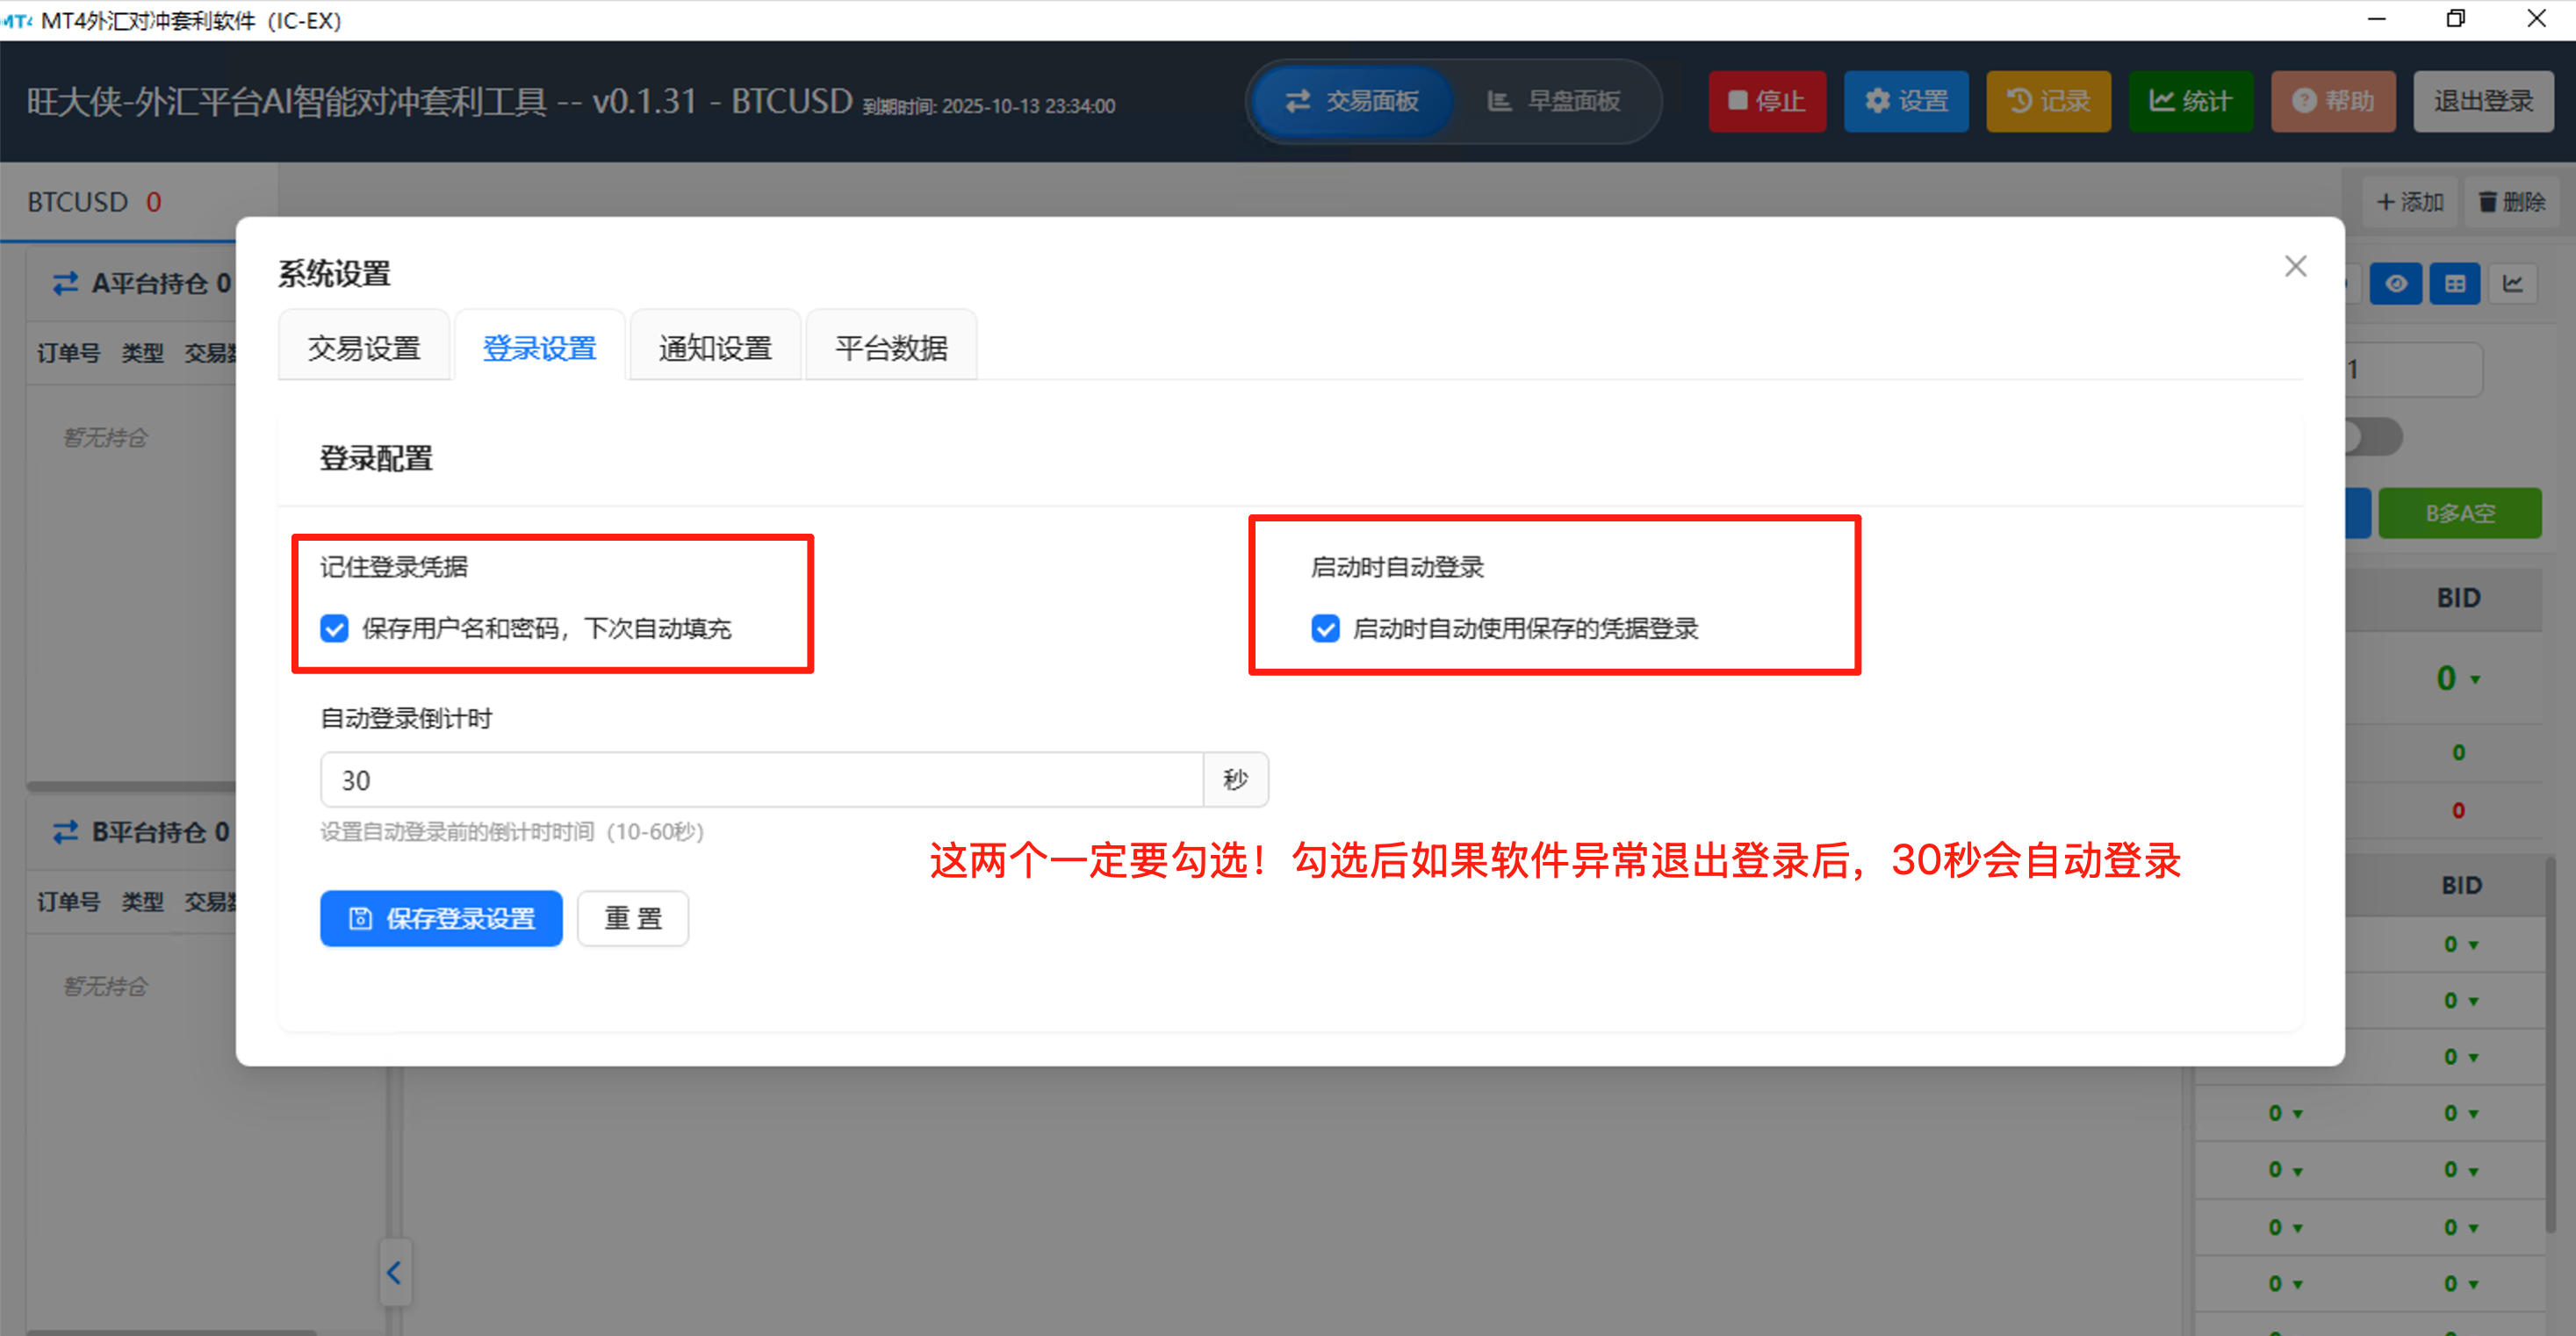
Task: Close the 系统设置 dialog with X
Action: coord(2295,266)
